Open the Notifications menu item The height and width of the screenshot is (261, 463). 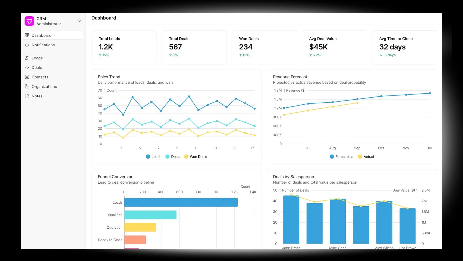53,45
